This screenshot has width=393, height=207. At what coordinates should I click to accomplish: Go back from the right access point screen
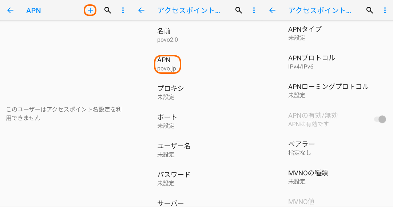click(272, 10)
